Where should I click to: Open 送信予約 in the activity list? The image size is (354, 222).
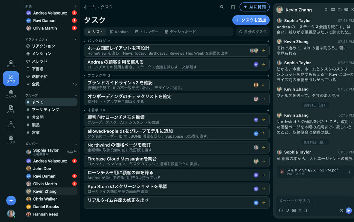click(51, 76)
